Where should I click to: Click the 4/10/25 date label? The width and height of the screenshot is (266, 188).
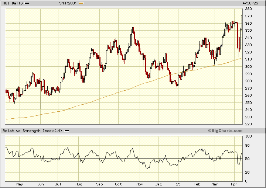pos(250,3)
